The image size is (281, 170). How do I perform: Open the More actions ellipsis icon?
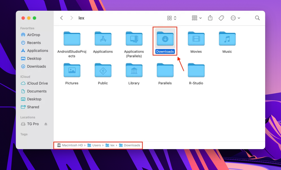(233, 18)
